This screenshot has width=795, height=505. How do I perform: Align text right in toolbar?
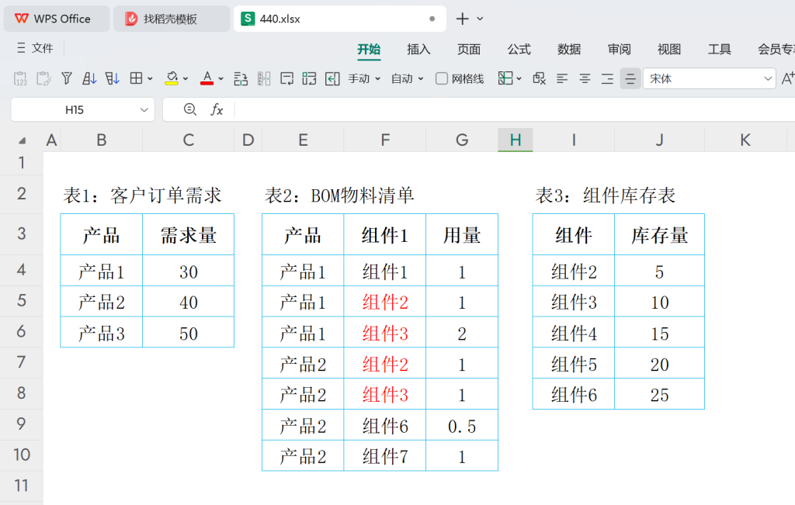[x=607, y=78]
